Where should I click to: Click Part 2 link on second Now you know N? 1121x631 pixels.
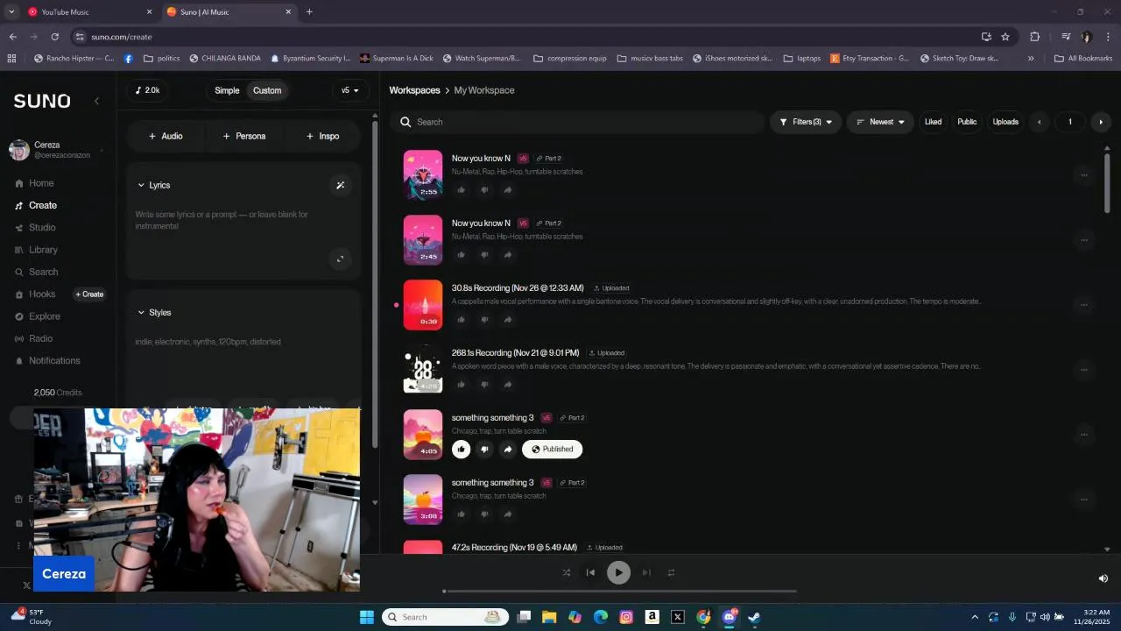(549, 223)
